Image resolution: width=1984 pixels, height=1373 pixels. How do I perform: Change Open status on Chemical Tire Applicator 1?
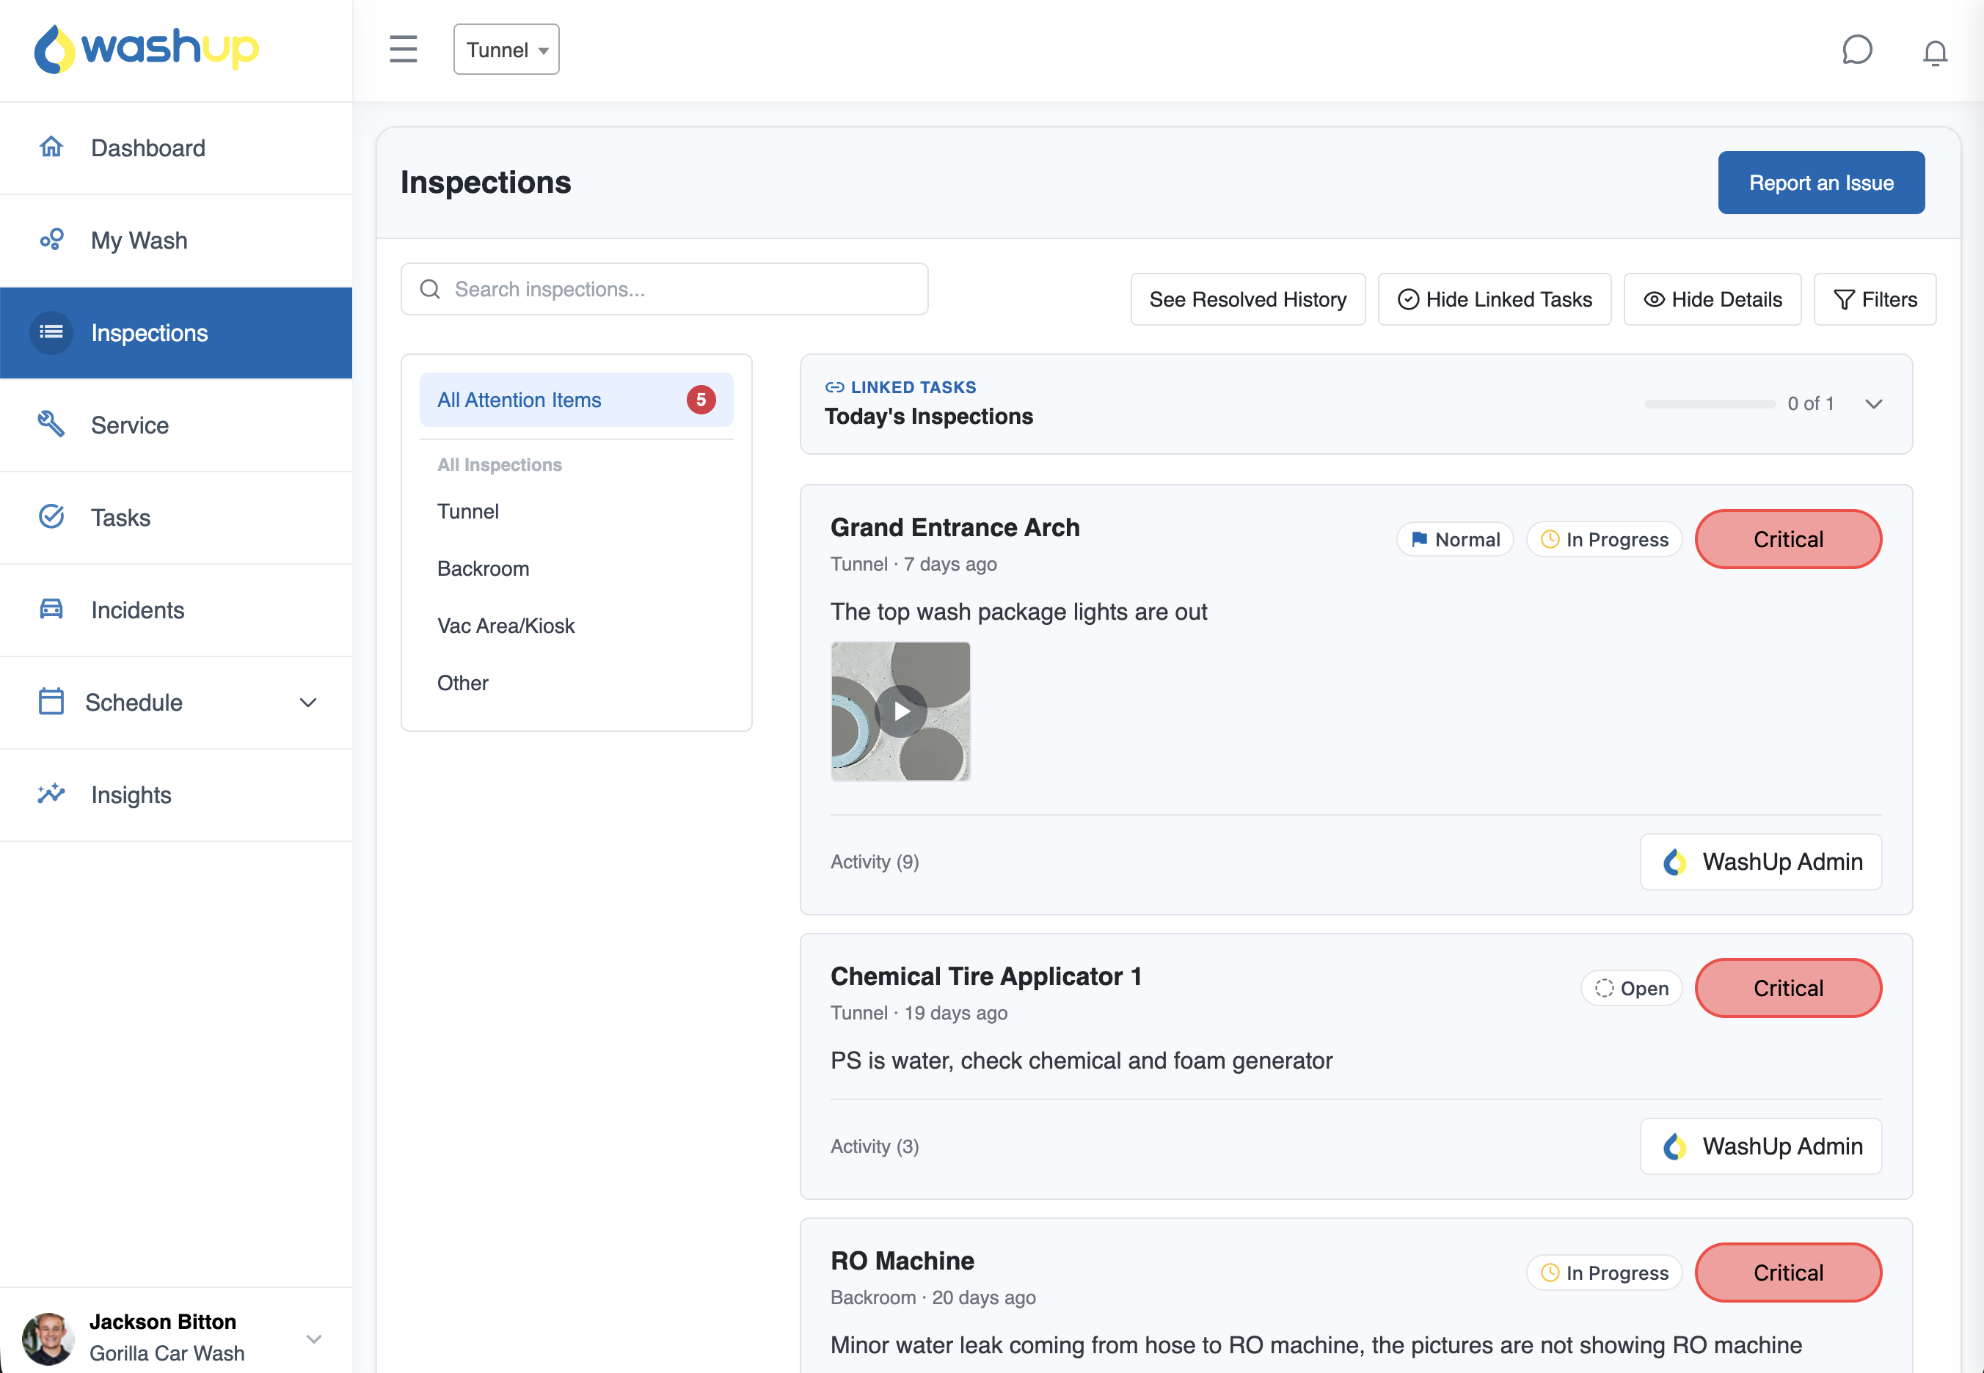tap(1631, 989)
